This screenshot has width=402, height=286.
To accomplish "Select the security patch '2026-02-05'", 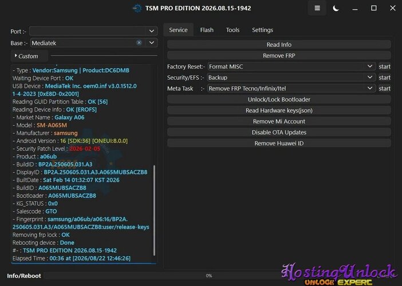I will [x=85, y=149].
